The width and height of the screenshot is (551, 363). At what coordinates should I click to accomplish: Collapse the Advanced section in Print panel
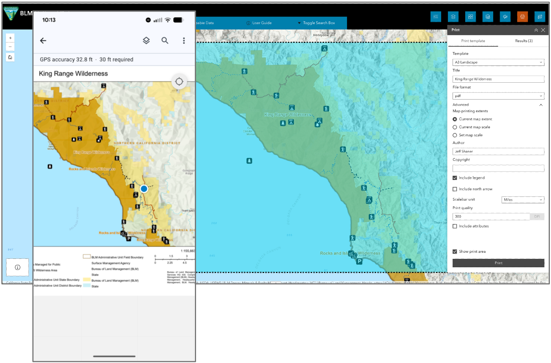pyautogui.click(x=541, y=105)
